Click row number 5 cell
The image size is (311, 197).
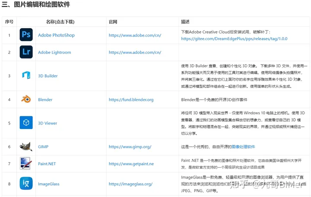10,123
